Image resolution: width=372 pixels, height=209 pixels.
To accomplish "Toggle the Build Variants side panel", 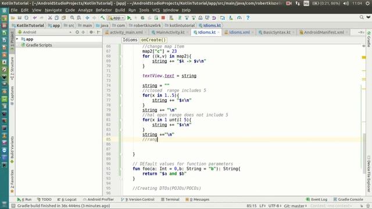I will pyautogui.click(x=12, y=150).
